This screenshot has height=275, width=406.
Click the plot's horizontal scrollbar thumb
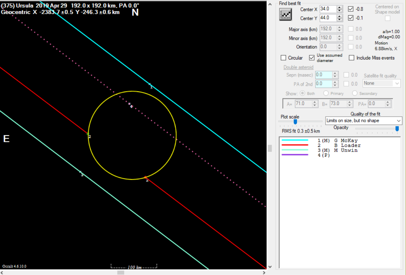pyautogui.click(x=121, y=272)
